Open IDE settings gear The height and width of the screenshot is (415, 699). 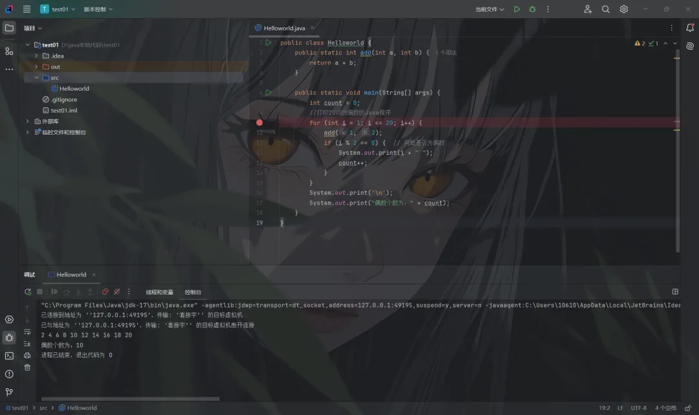(x=624, y=9)
